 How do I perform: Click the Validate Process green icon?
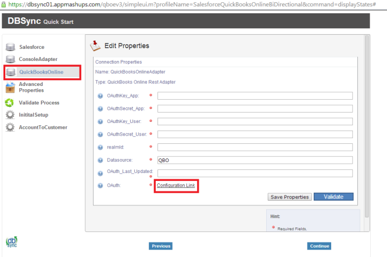click(10, 103)
